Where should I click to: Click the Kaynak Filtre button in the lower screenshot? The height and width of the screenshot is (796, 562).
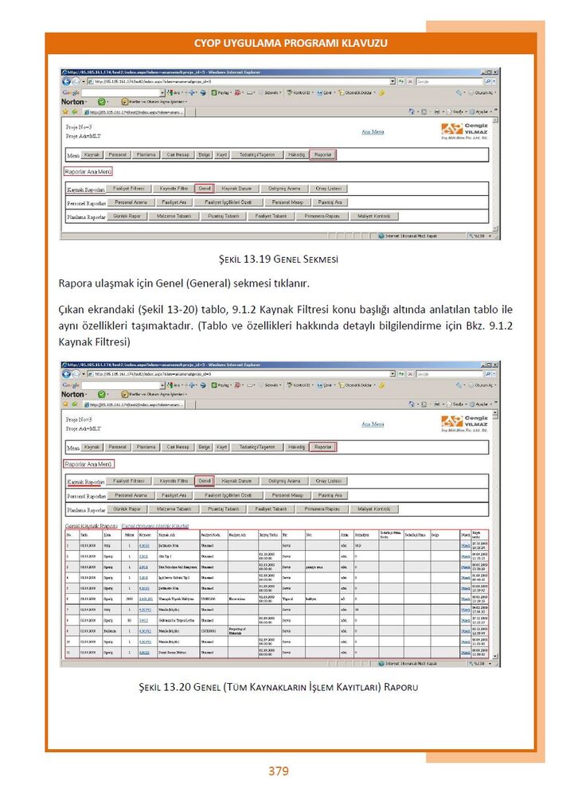[x=174, y=480]
